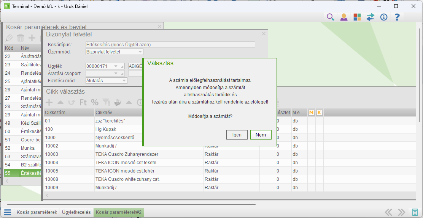423x218 pixels.
Task: Select row 10003 TEKA Cuadro Zuhanyrendszer
Action: pos(229,154)
